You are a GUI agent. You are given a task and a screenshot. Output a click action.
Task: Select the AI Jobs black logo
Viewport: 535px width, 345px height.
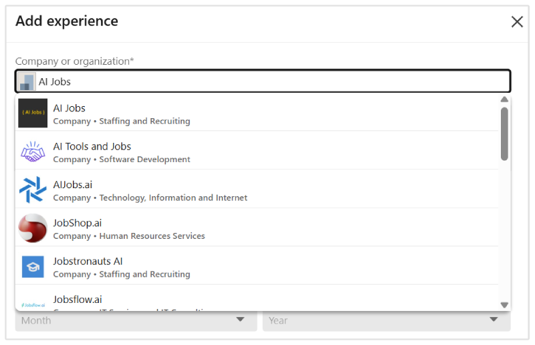pos(33,113)
